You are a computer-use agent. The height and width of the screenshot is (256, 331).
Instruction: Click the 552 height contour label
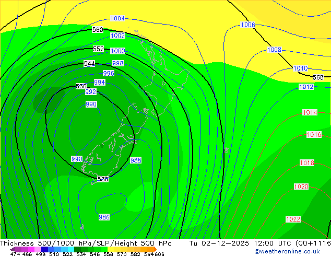[99, 49]
